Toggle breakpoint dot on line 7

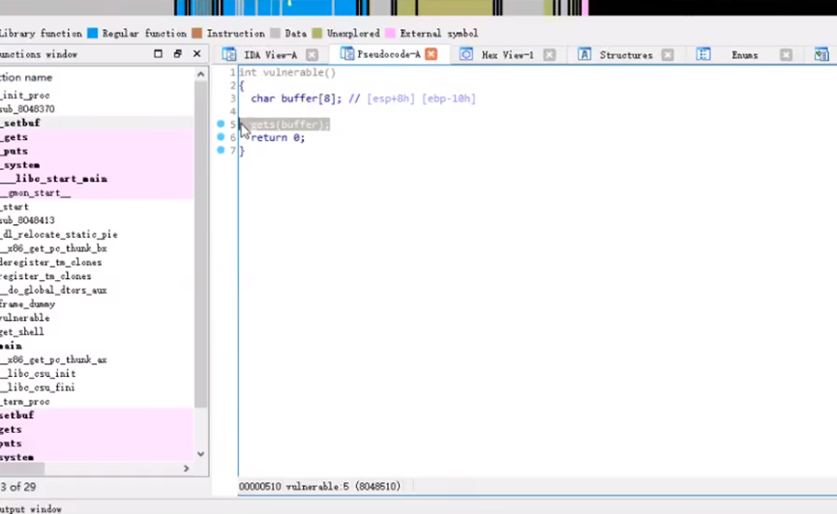221,151
